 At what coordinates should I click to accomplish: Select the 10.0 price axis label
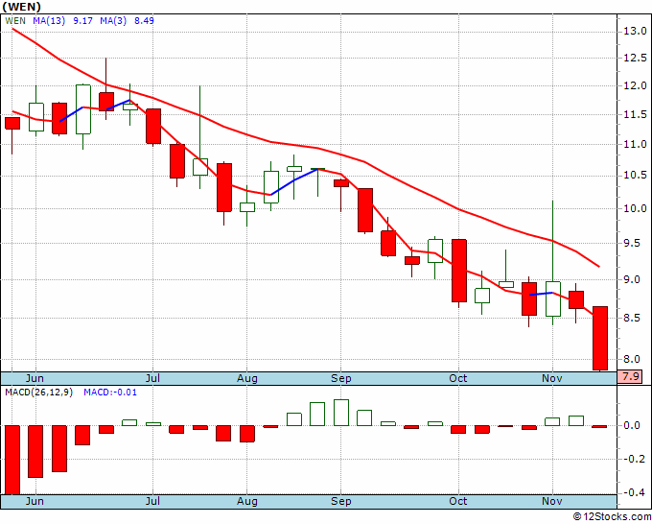635,208
